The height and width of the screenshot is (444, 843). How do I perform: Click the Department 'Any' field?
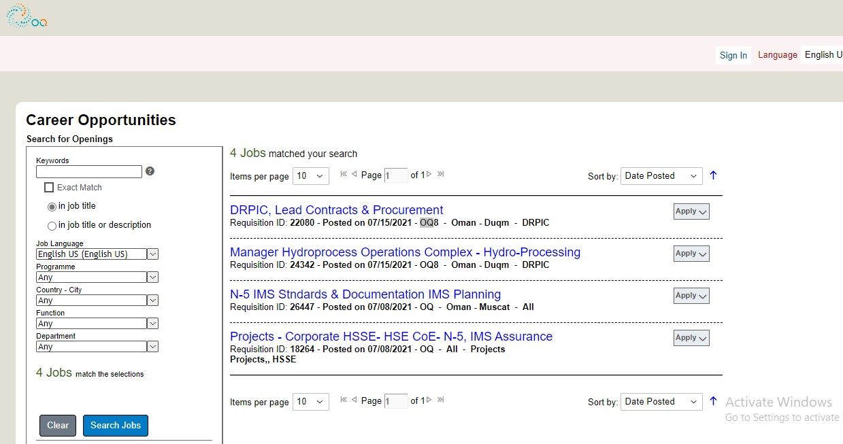[91, 347]
